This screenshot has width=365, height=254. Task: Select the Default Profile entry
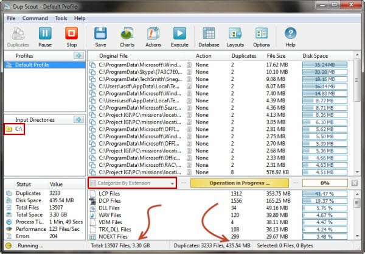click(44, 65)
